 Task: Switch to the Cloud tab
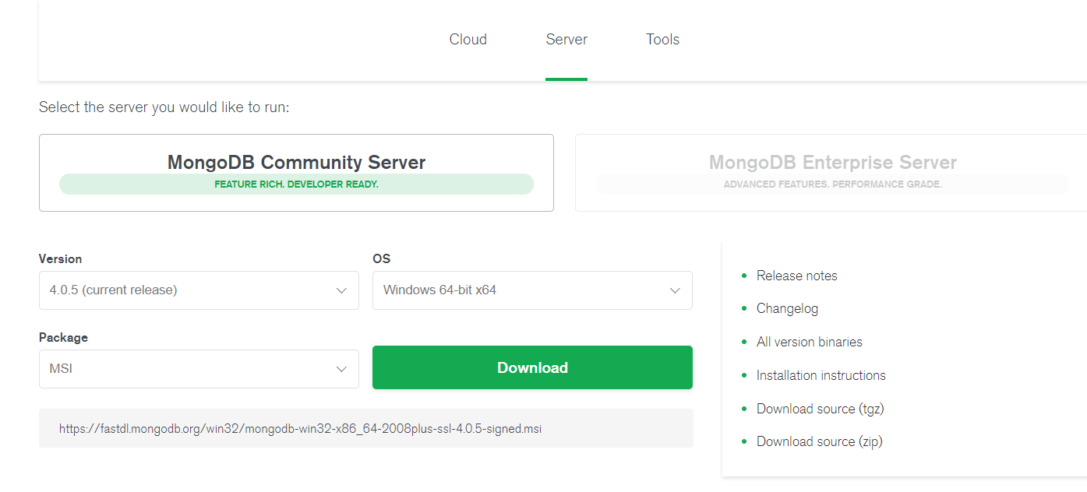point(468,40)
